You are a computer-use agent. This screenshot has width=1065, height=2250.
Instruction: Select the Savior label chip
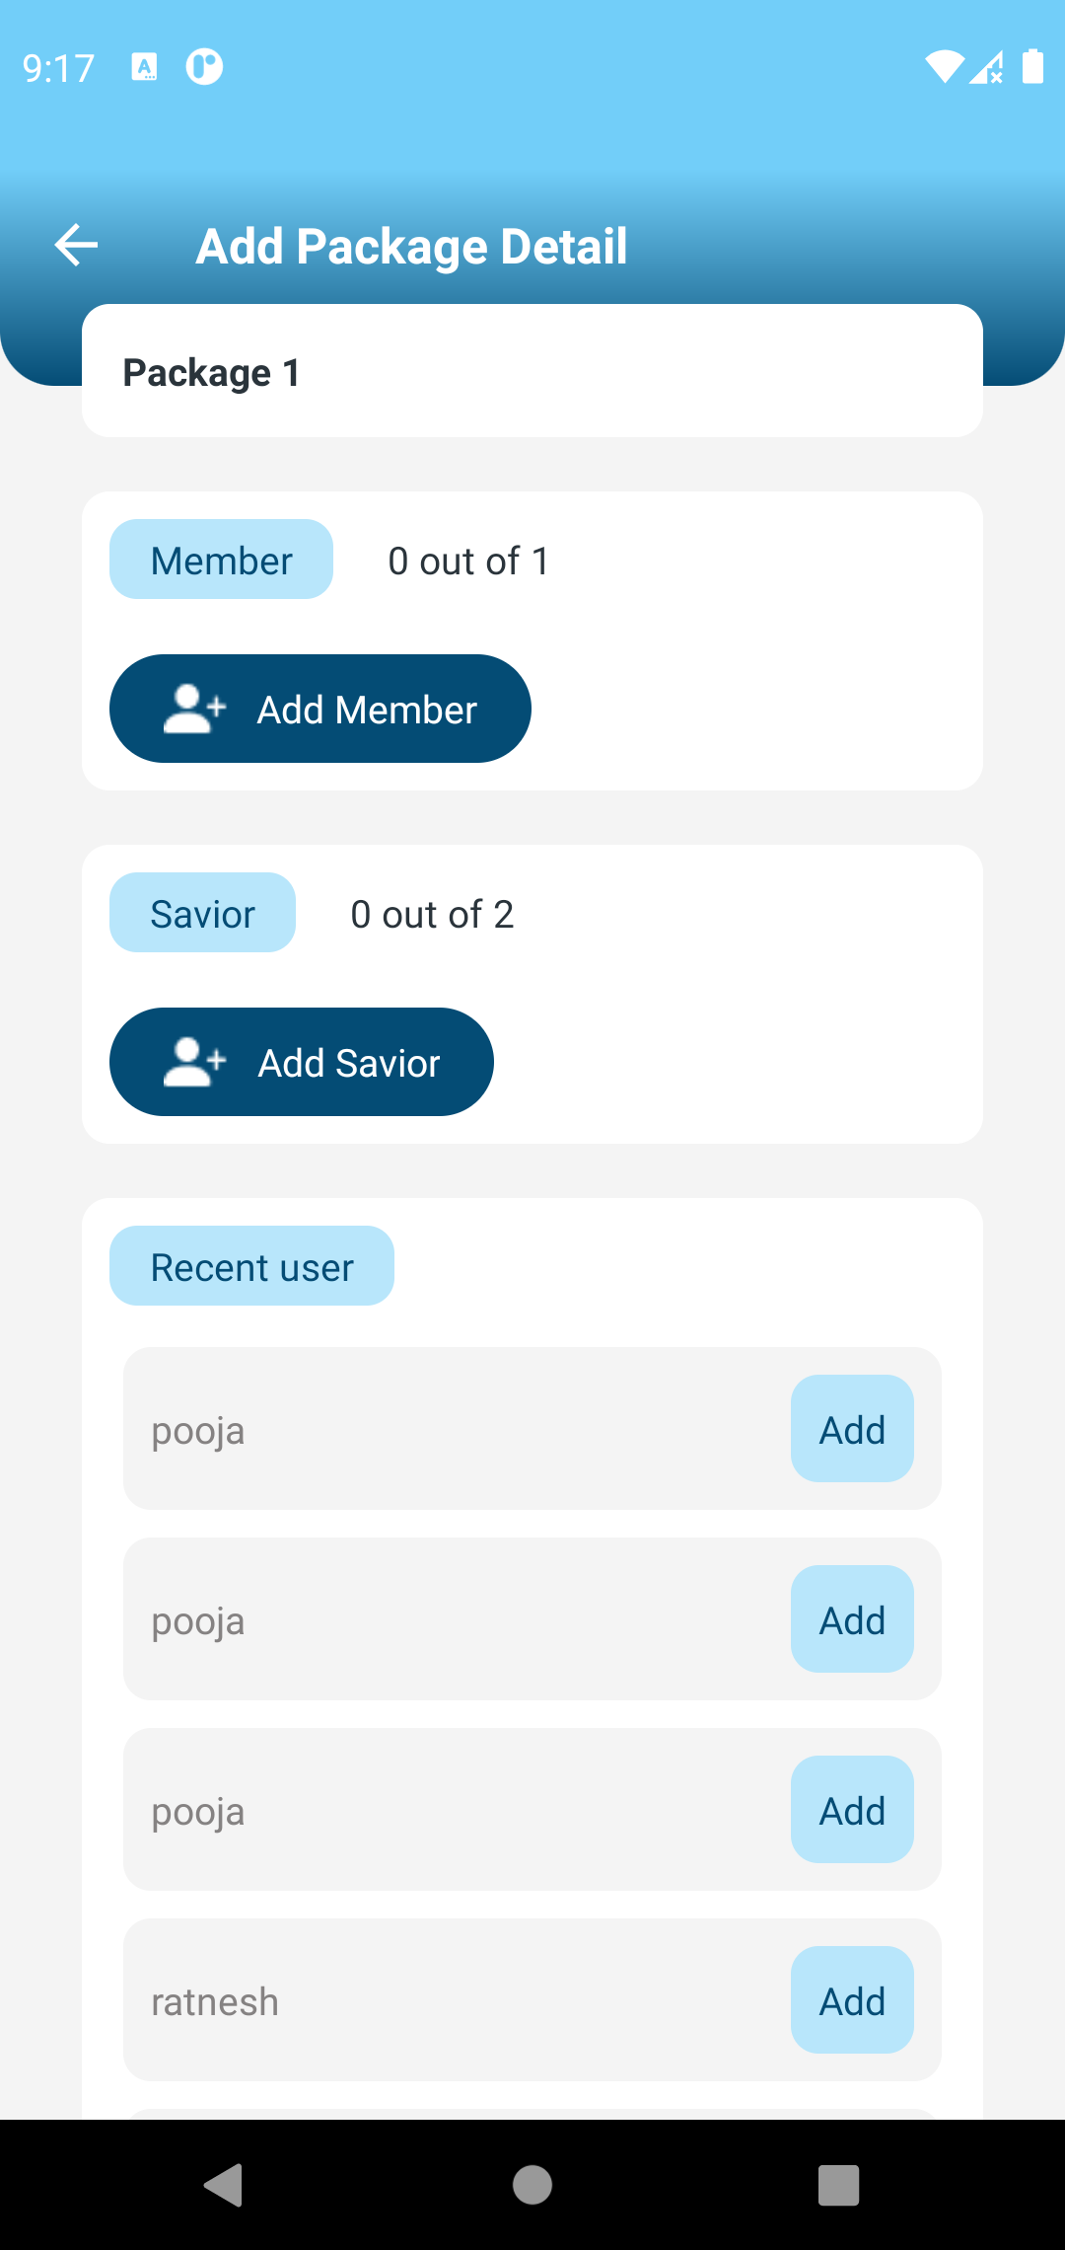pos(202,913)
